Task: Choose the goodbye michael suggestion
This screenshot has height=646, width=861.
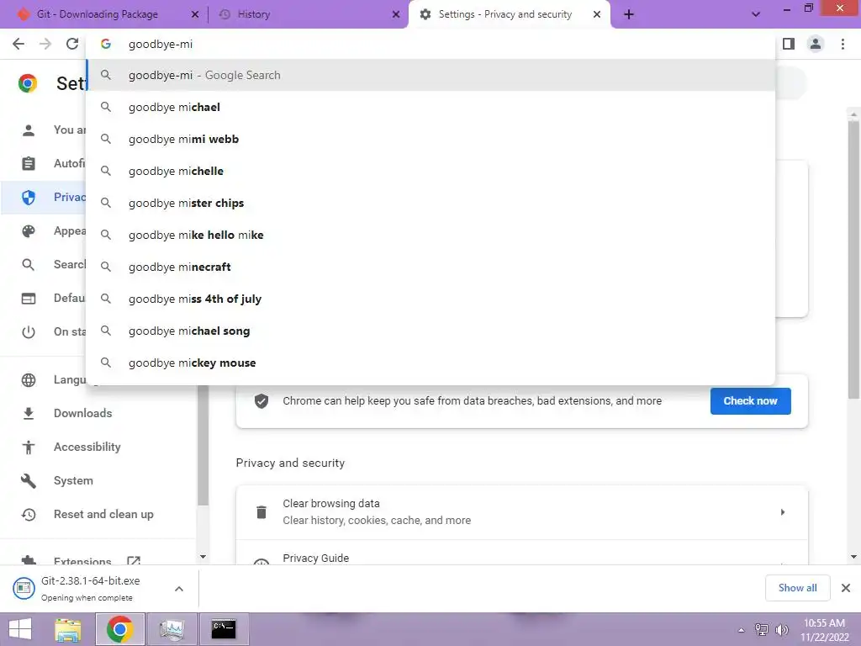Action: [431, 107]
